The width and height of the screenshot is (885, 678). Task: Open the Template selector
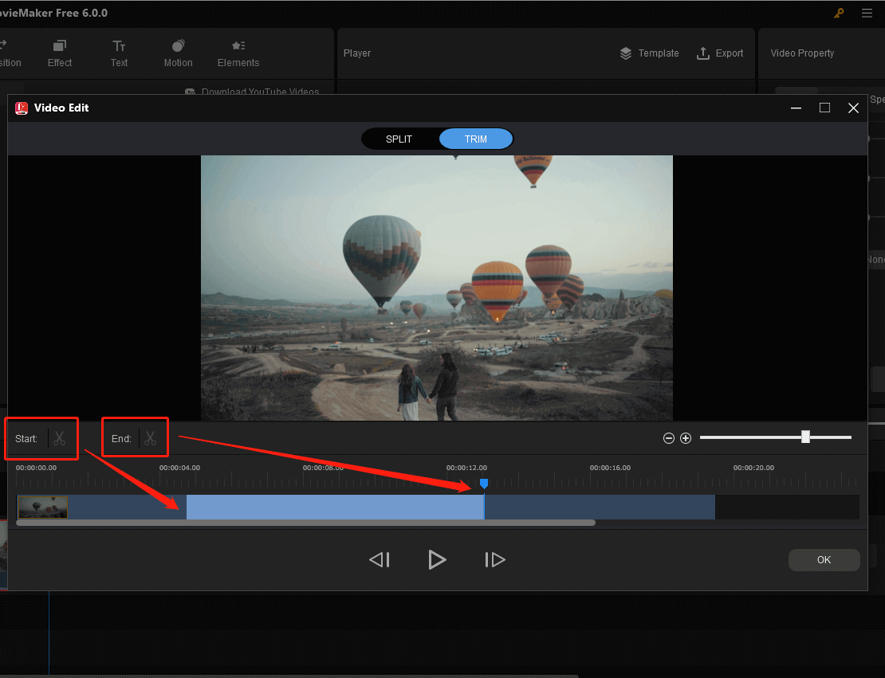649,53
